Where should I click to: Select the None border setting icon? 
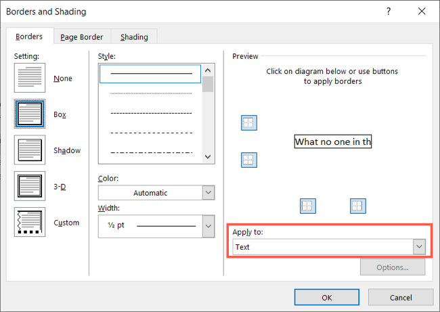[30, 79]
